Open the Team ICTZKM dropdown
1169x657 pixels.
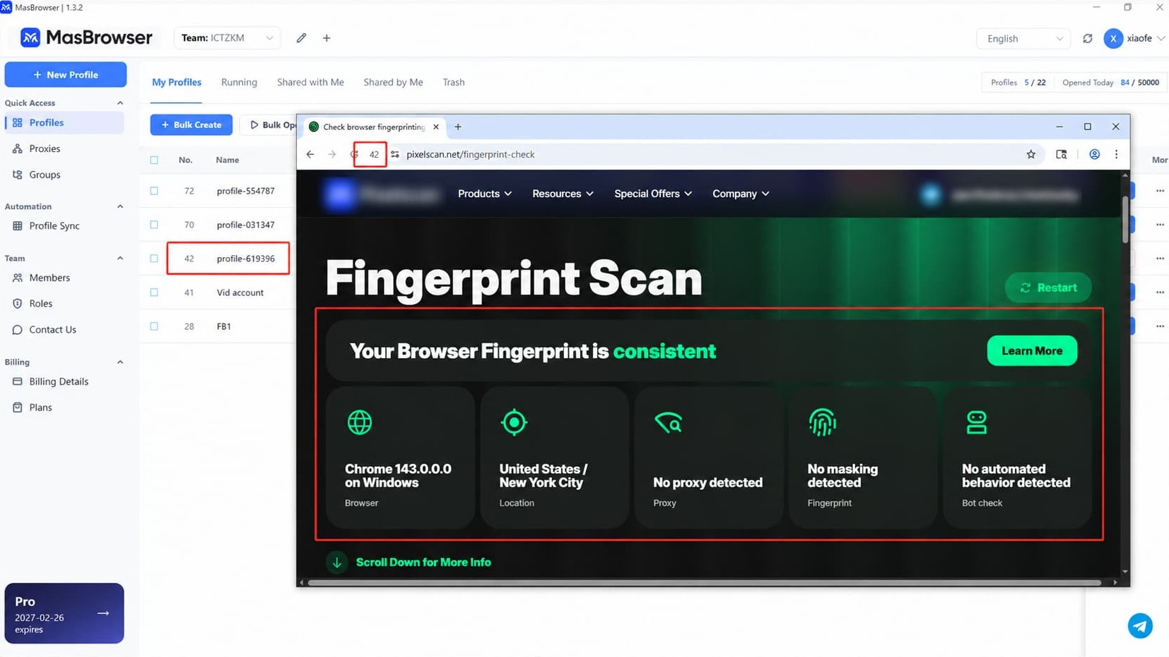[x=227, y=38]
